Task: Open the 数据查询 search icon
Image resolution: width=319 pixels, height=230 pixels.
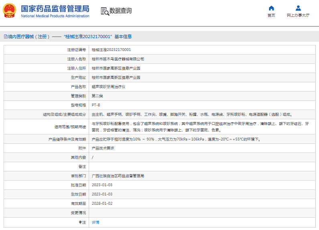Action: click(x=105, y=11)
